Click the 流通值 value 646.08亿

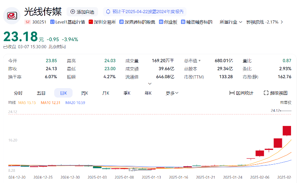[165, 77]
